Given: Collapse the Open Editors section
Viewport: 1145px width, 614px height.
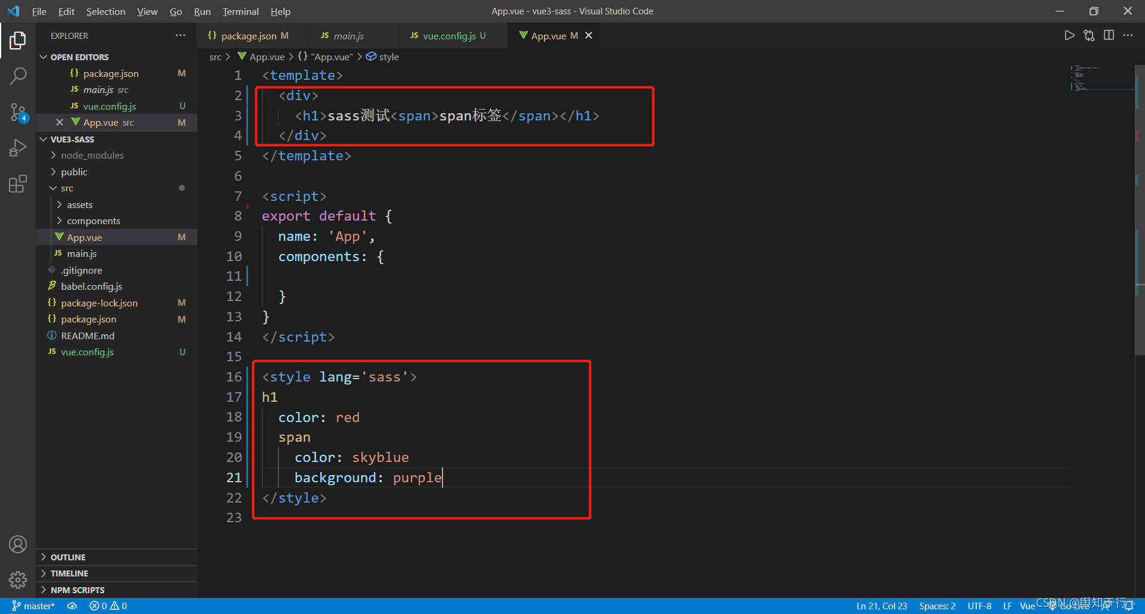Looking at the screenshot, I should click(44, 57).
